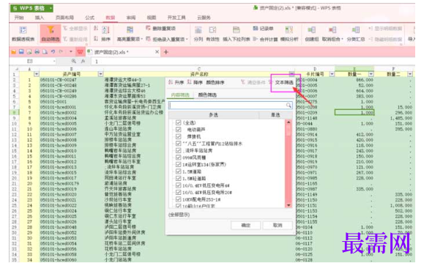This screenshot has height=266, width=424.
Task: Click the new tab plus icon
Action: coord(166,52)
